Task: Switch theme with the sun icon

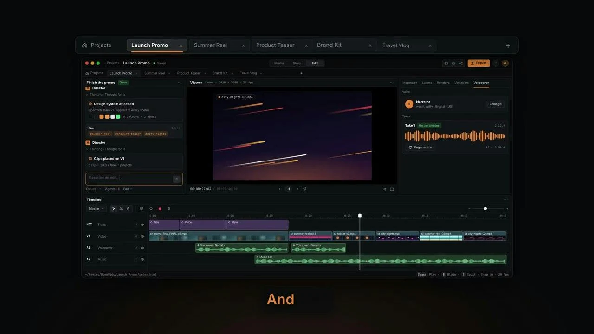Action: 453,63
